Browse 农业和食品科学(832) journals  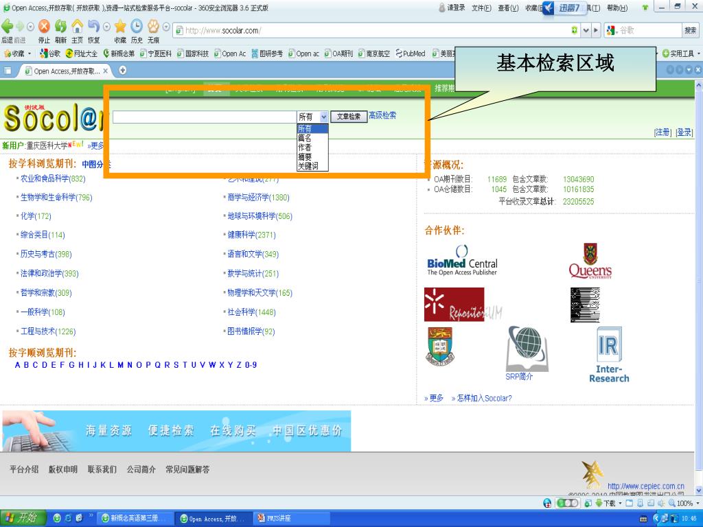point(53,179)
